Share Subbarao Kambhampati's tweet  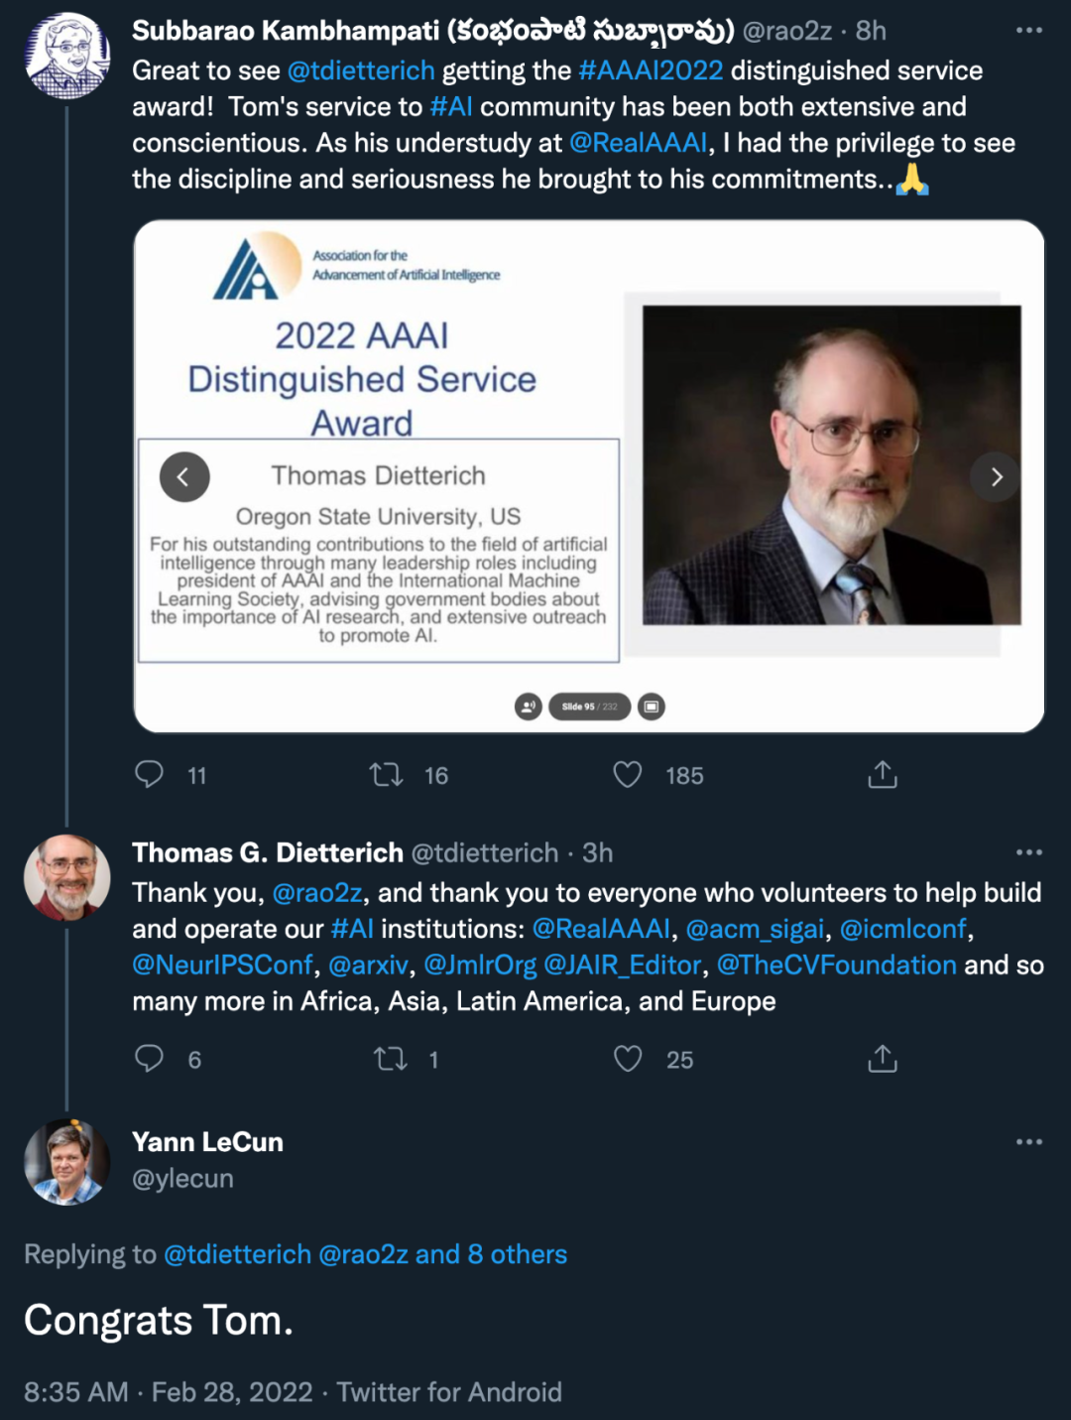coord(882,774)
